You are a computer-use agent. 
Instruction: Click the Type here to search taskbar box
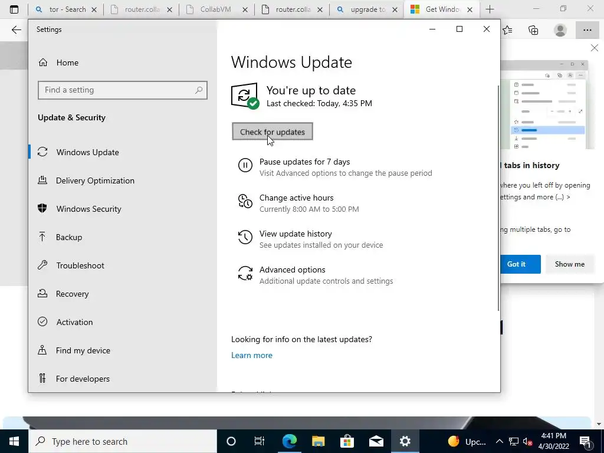tap(123, 441)
